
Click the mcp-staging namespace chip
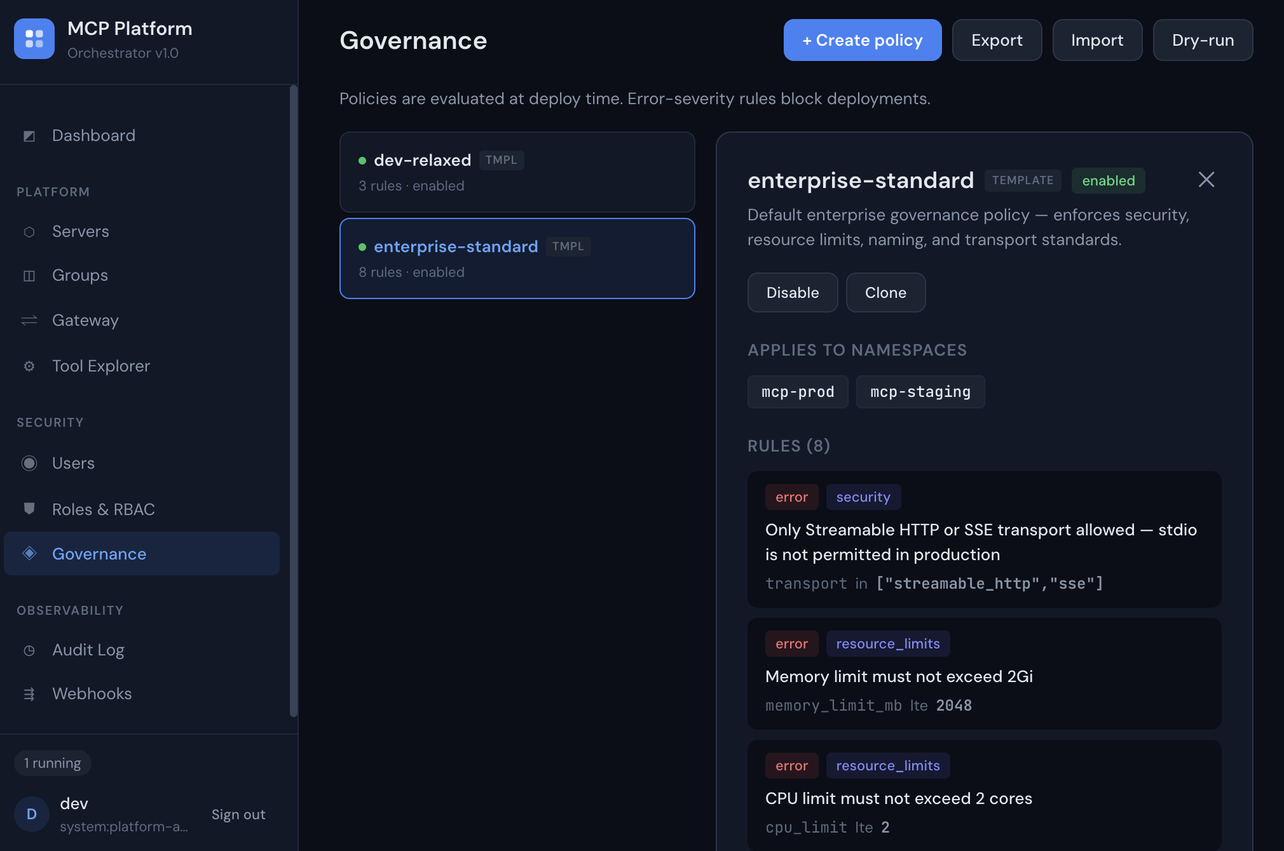920,392
